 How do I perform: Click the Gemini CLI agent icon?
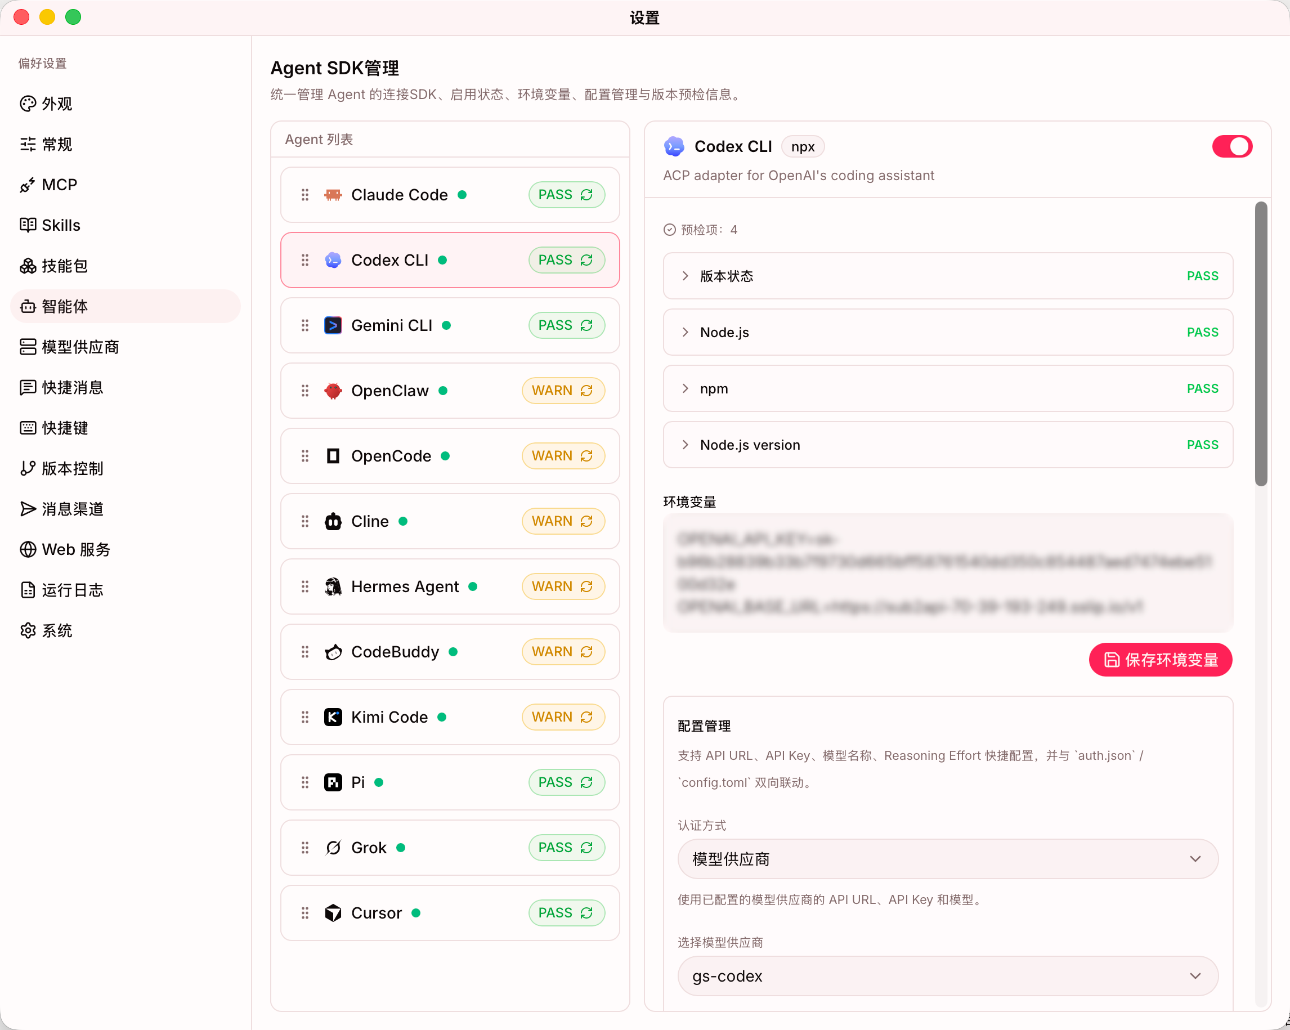tap(333, 325)
